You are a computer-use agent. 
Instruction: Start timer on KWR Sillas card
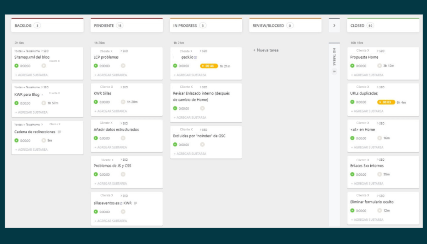(123, 102)
